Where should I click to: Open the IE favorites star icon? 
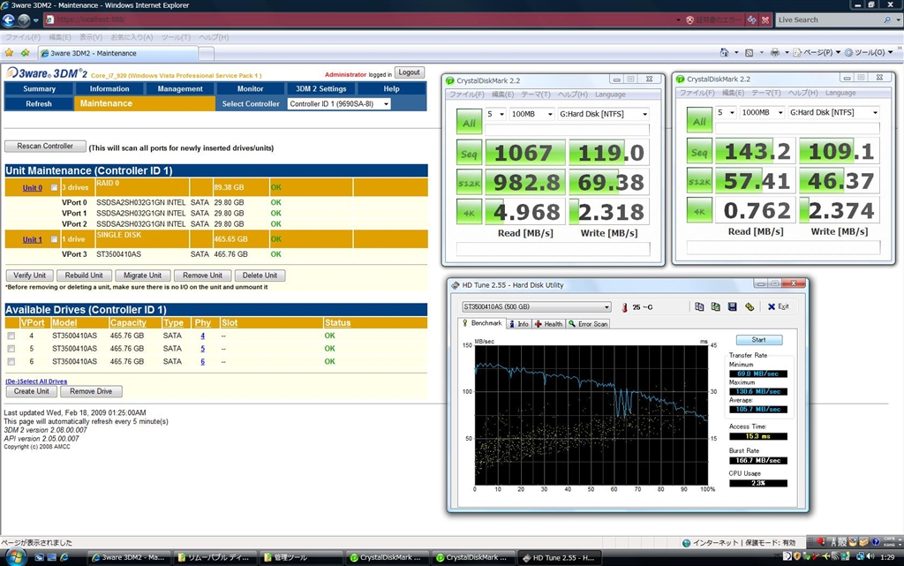click(10, 52)
